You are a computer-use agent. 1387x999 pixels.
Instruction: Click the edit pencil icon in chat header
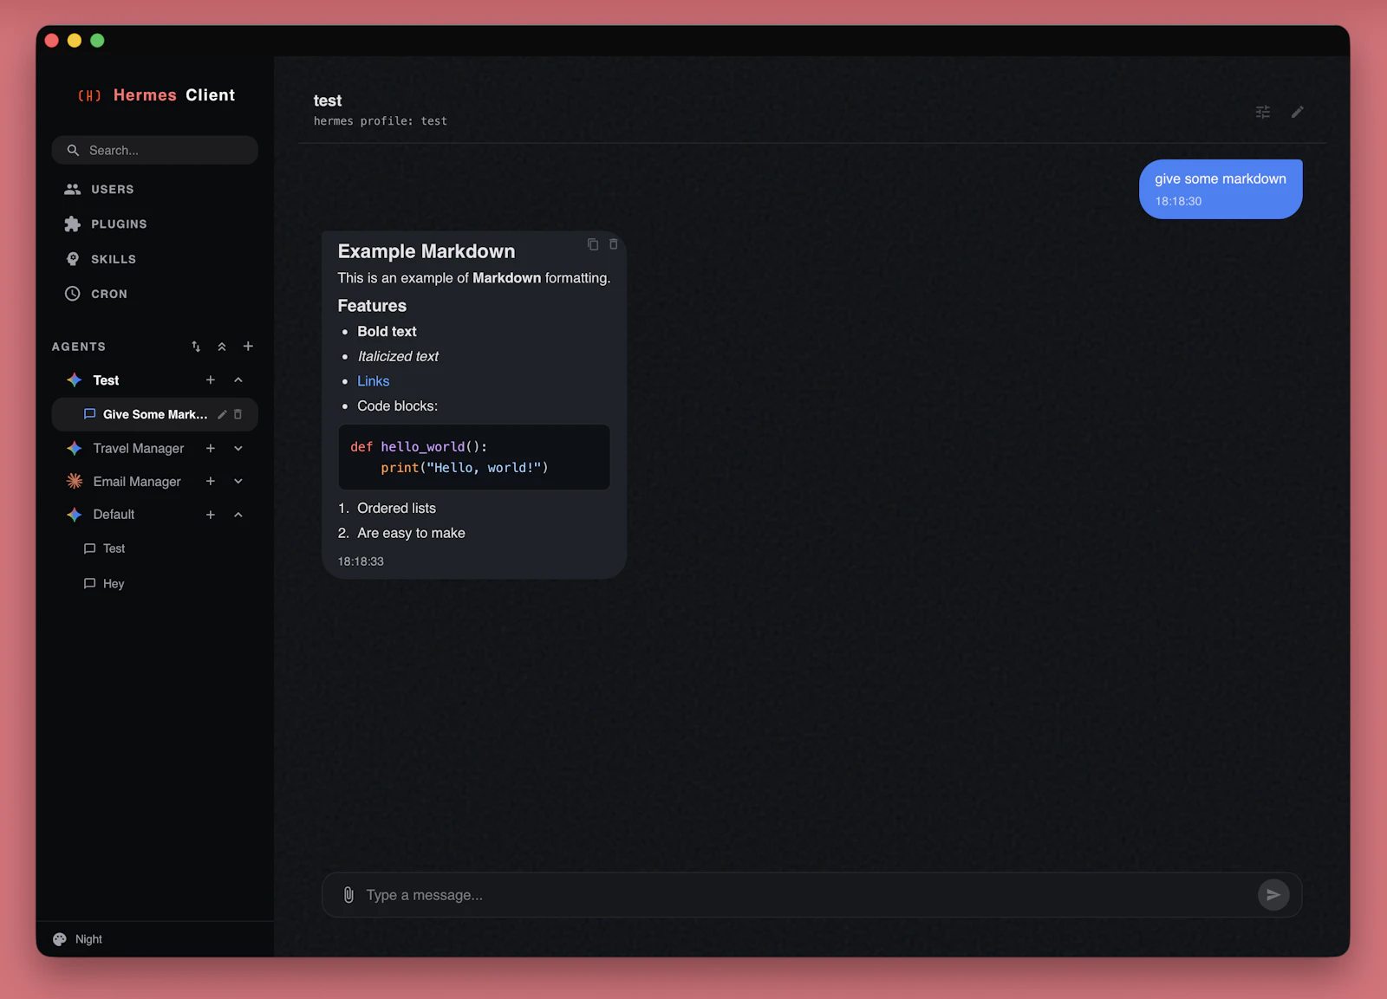(1297, 112)
